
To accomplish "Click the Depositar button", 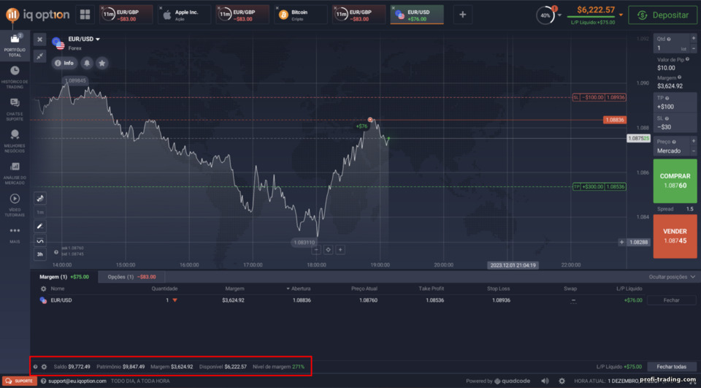I will (x=662, y=15).
